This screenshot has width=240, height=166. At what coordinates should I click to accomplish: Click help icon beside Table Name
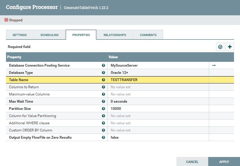[x=103, y=80]
